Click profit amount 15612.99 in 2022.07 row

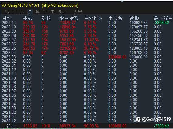(68, 40)
